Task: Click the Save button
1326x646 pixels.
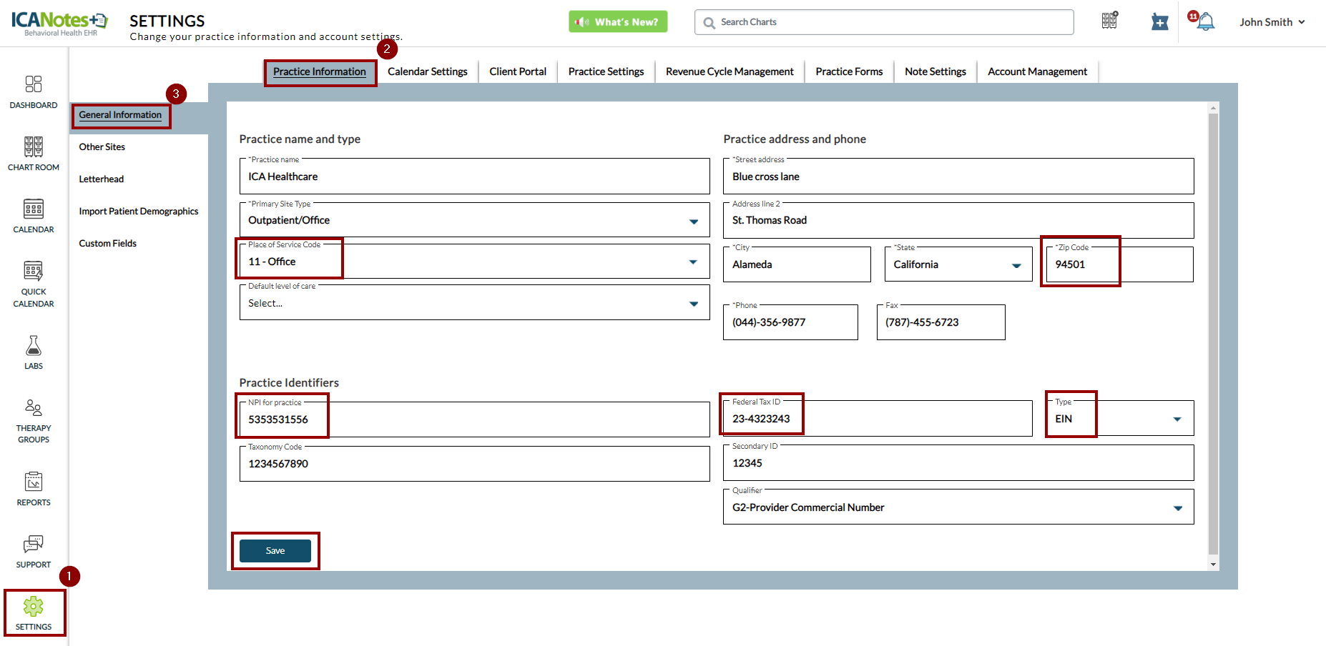Action: click(x=275, y=551)
